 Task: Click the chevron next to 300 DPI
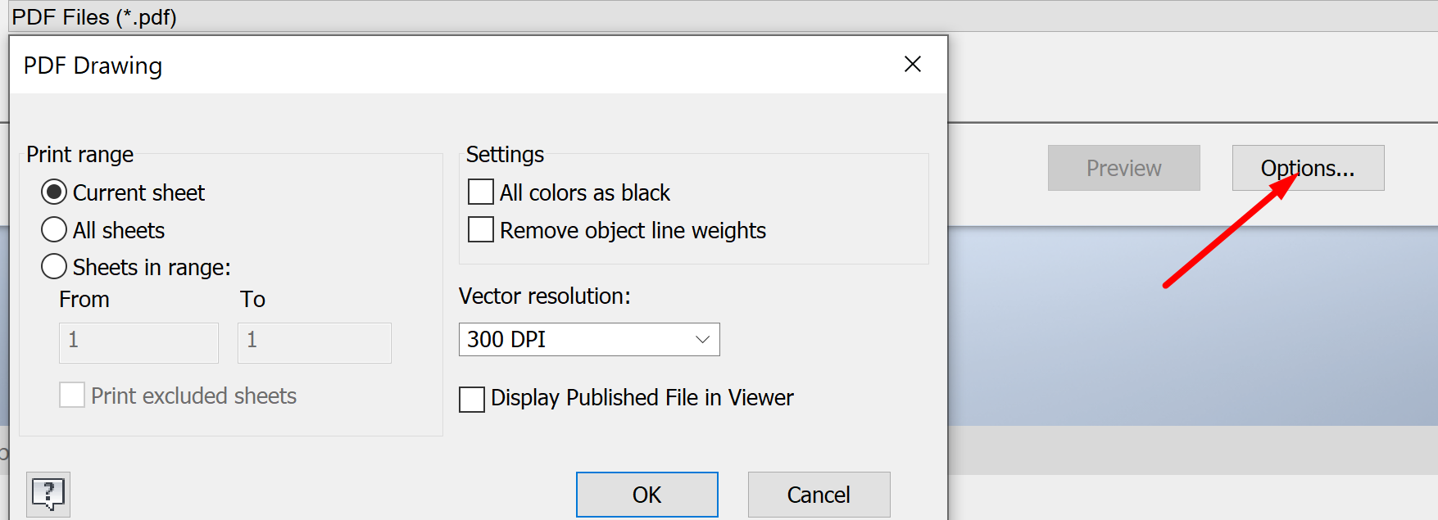pyautogui.click(x=701, y=339)
